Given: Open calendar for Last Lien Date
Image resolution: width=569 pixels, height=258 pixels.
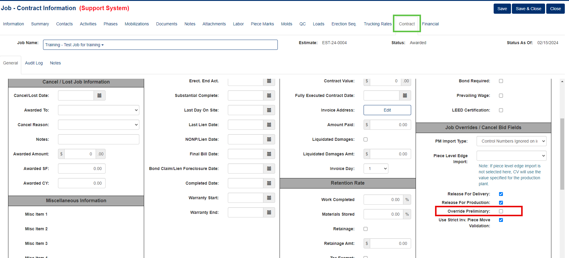Looking at the screenshot, I should tap(269, 125).
